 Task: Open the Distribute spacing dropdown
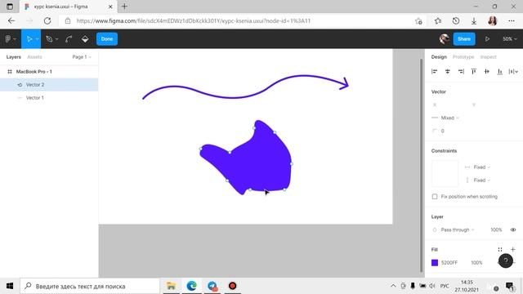point(513,71)
